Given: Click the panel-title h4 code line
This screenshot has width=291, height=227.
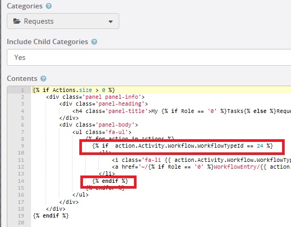Looking at the screenshot, I should tap(182, 111).
